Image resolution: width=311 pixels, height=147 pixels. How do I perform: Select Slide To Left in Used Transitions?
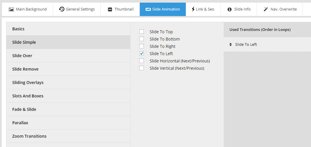pos(246,45)
